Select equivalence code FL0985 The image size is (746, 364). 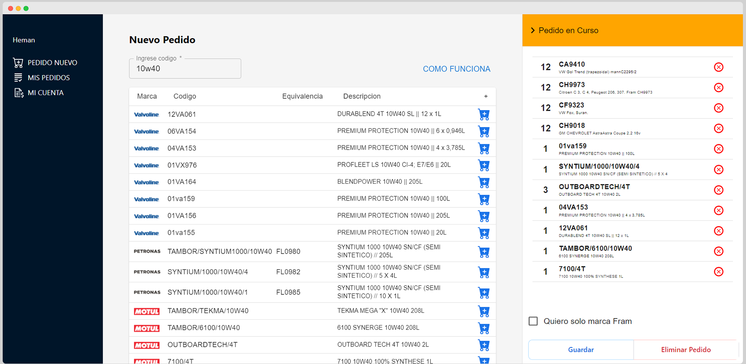[x=288, y=293]
